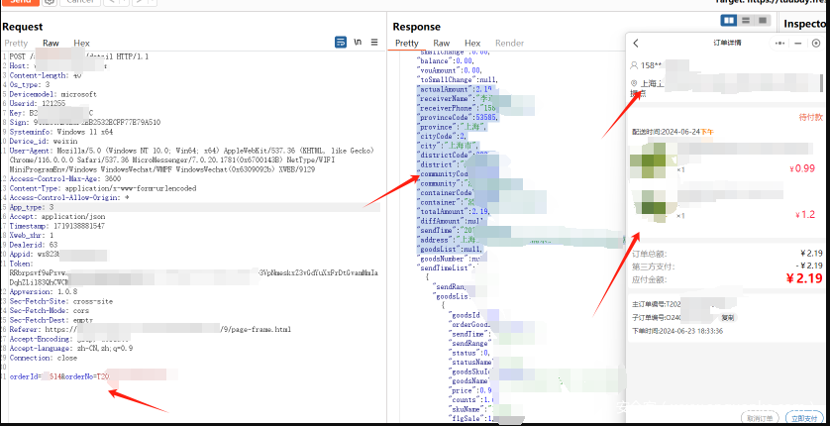The image size is (830, 426).
Task: Open mini program more options (three dots)
Action: pyautogui.click(x=781, y=44)
